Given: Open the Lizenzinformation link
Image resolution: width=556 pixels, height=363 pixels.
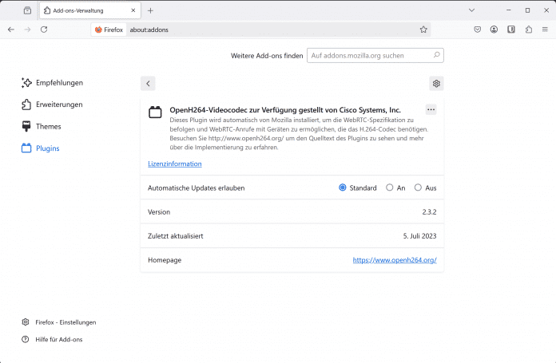Looking at the screenshot, I should (x=175, y=164).
